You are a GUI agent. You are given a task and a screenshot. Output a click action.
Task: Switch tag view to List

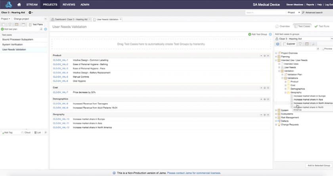[x=37, y=132]
